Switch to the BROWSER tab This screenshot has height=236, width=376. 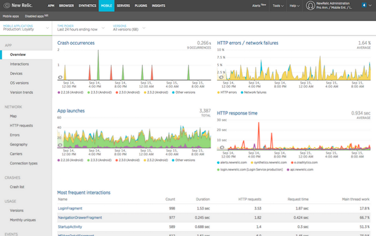click(x=67, y=5)
